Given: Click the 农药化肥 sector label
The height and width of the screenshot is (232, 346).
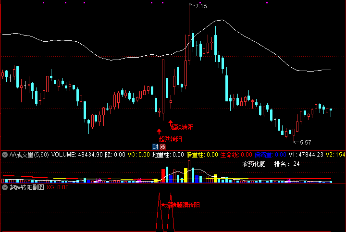Looking at the screenshot, I should [254, 164].
